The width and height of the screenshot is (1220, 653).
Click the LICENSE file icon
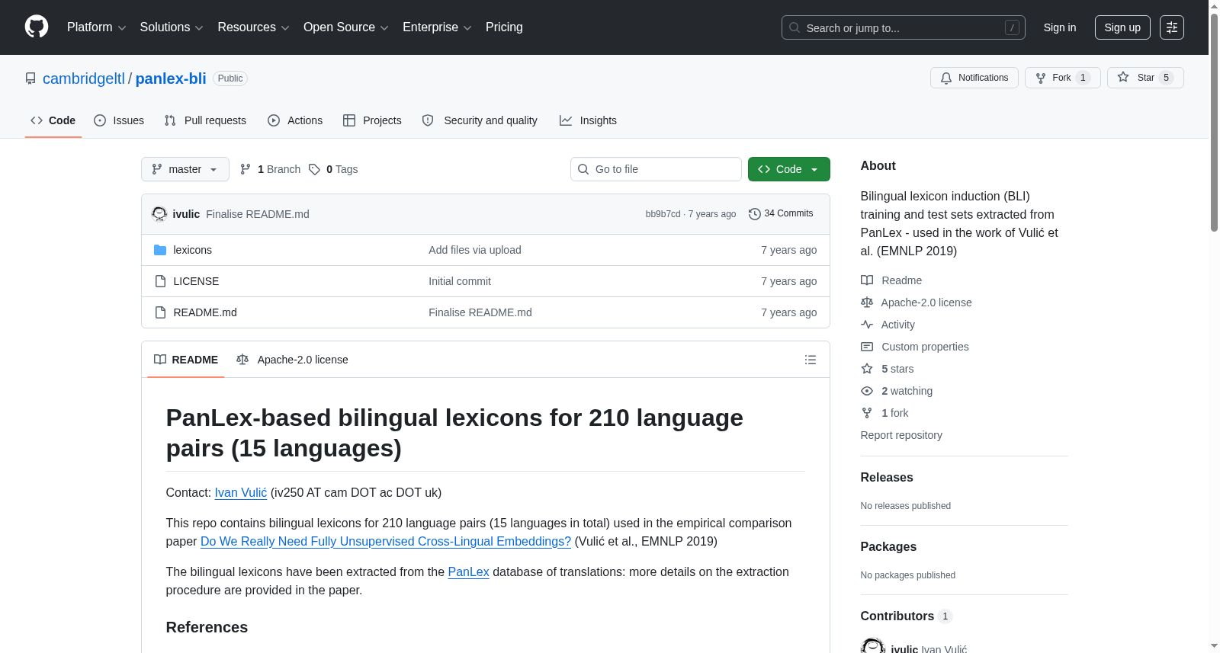tap(160, 281)
